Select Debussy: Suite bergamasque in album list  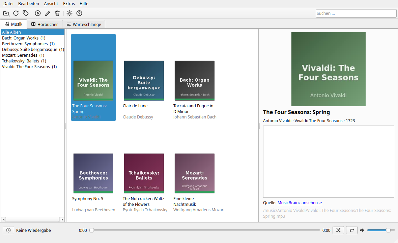coord(33,50)
